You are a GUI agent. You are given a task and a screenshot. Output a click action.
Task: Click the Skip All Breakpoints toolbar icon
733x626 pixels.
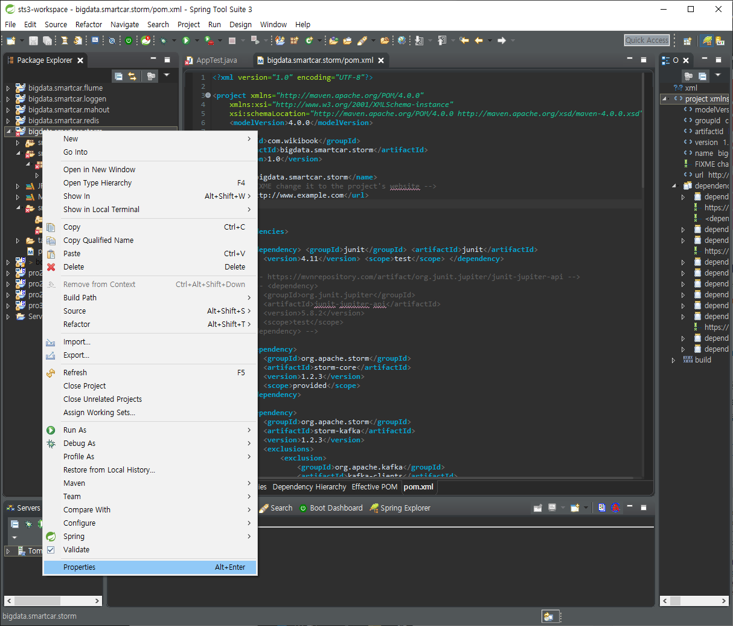point(112,40)
